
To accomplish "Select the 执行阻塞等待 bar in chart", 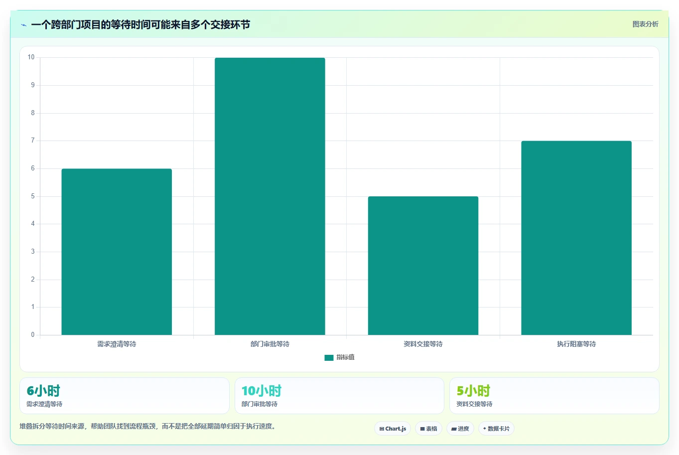I will tap(576, 238).
